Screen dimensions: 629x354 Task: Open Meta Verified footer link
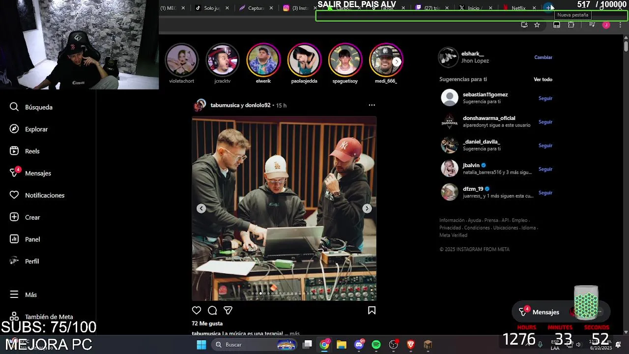pos(453,236)
